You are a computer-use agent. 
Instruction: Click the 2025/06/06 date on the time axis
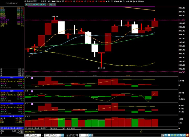coord(30,132)
